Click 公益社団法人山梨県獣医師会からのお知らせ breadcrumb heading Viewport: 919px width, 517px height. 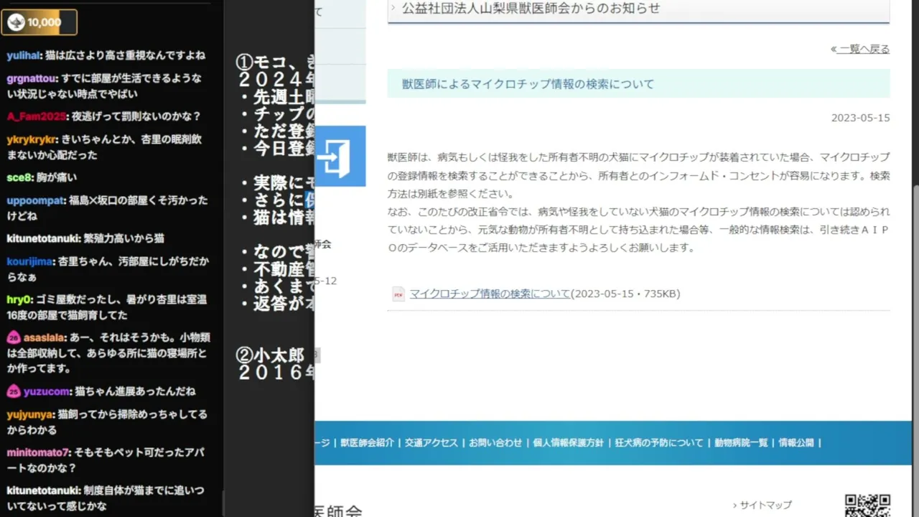531,9
